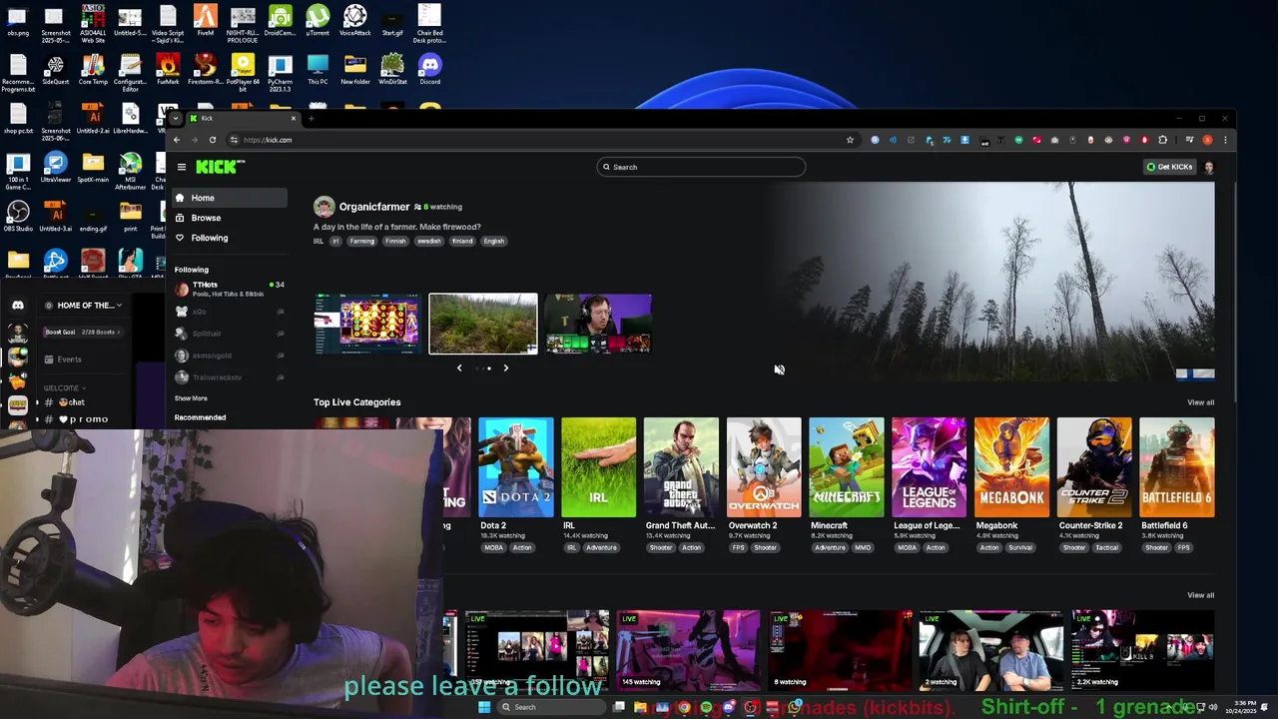The height and width of the screenshot is (719, 1278).
Task: Open the Battlefield 6 category card
Action: tap(1177, 467)
